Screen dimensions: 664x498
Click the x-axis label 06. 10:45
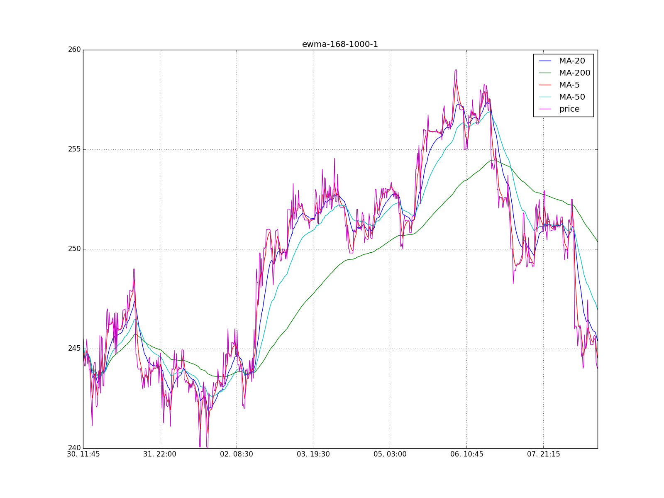click(467, 454)
